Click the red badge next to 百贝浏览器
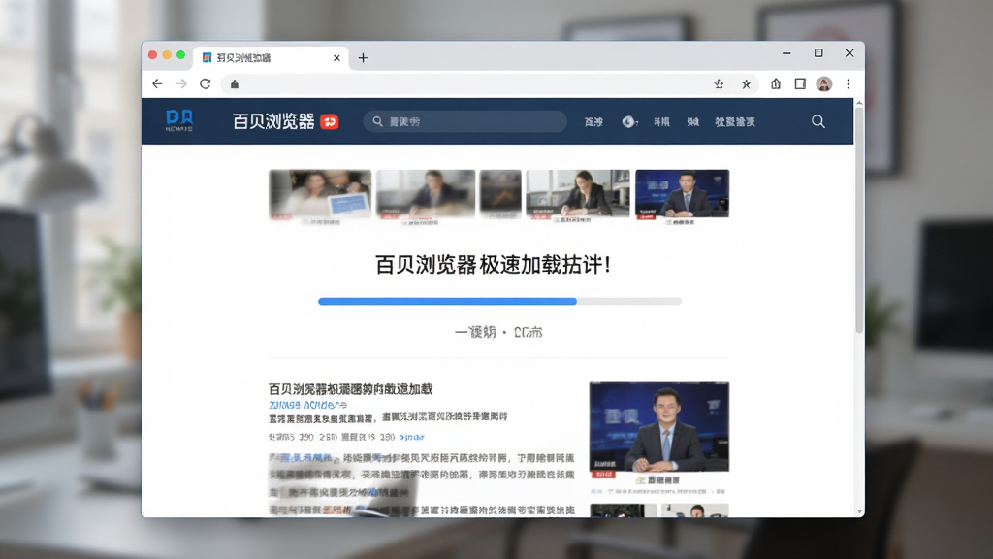 point(330,121)
